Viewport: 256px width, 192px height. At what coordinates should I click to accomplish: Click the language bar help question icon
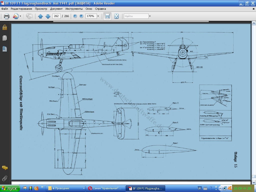[x=211, y=188]
